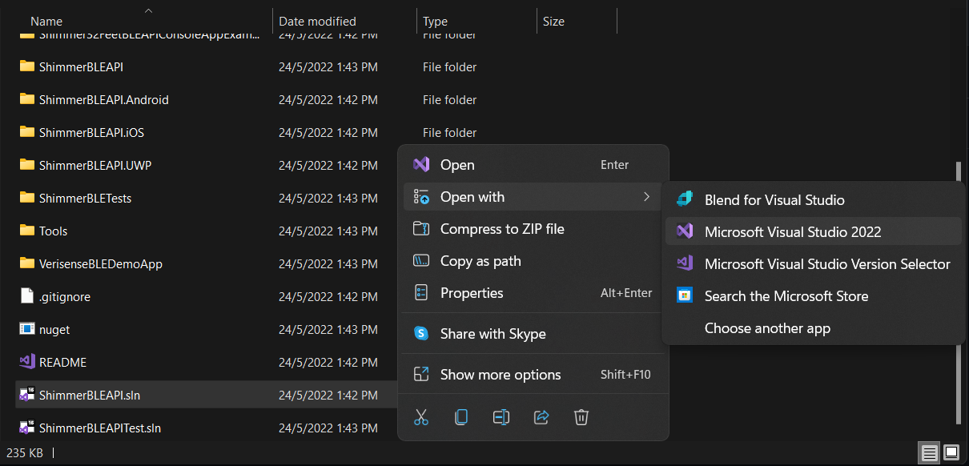
Task: Click the Share icon in context menu
Action: coord(541,416)
